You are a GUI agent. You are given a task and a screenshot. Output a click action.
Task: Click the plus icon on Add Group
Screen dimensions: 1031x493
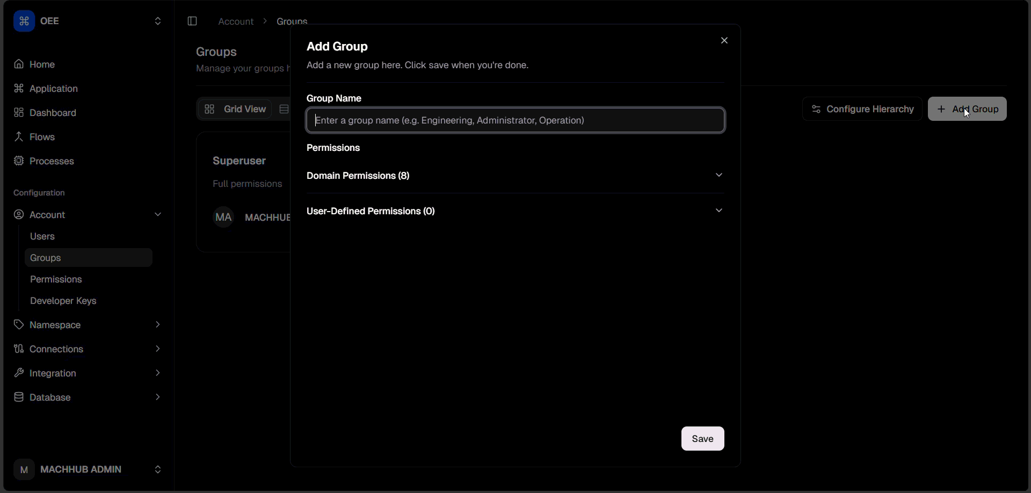[x=941, y=109]
